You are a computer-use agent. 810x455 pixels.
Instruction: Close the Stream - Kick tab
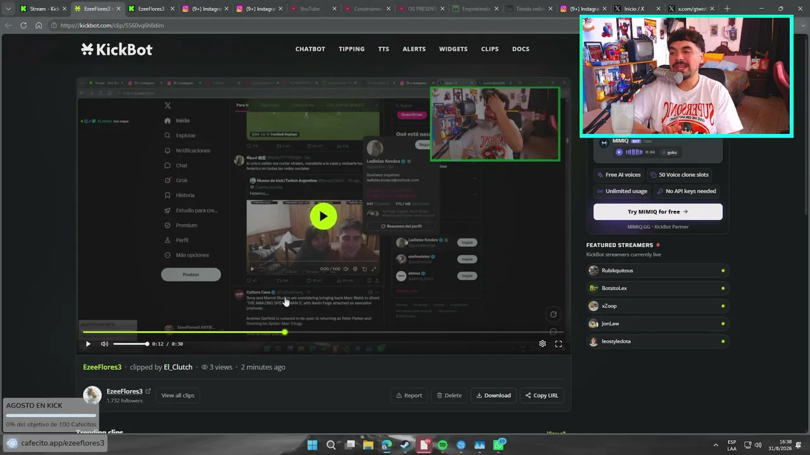(x=65, y=9)
